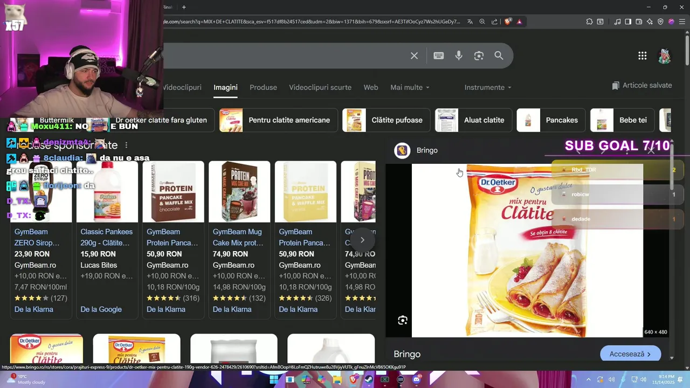Open Brave VPN shield icon

pyautogui.click(x=660, y=22)
